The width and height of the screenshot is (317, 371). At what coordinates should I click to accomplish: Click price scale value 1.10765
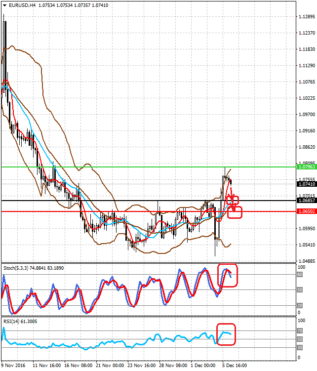(307, 82)
